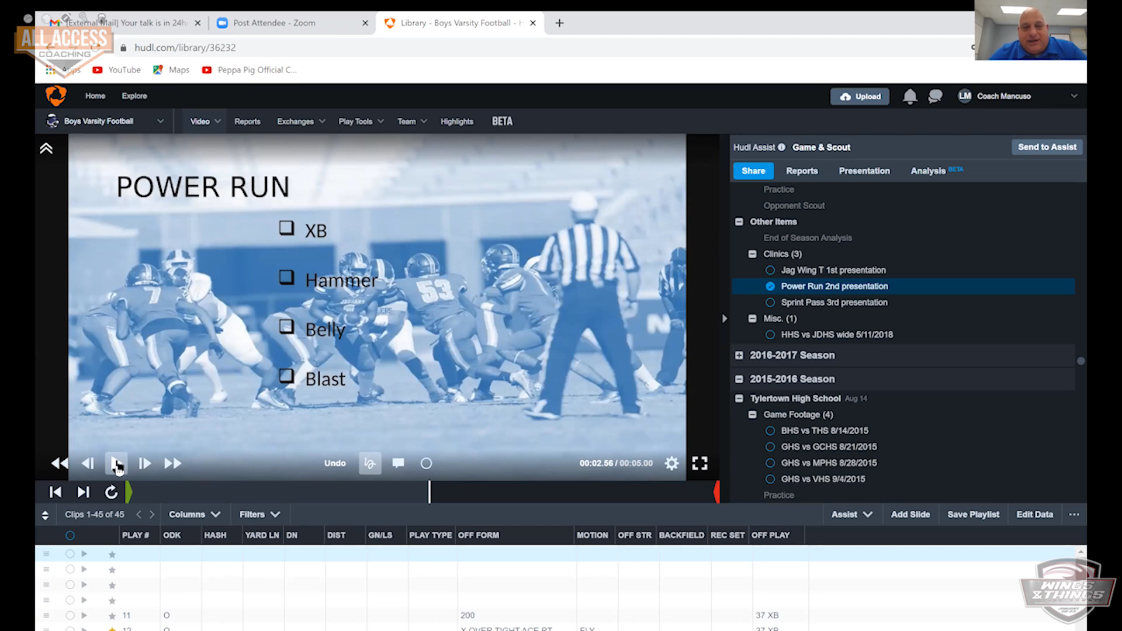Click Edit Data button

point(1034,514)
